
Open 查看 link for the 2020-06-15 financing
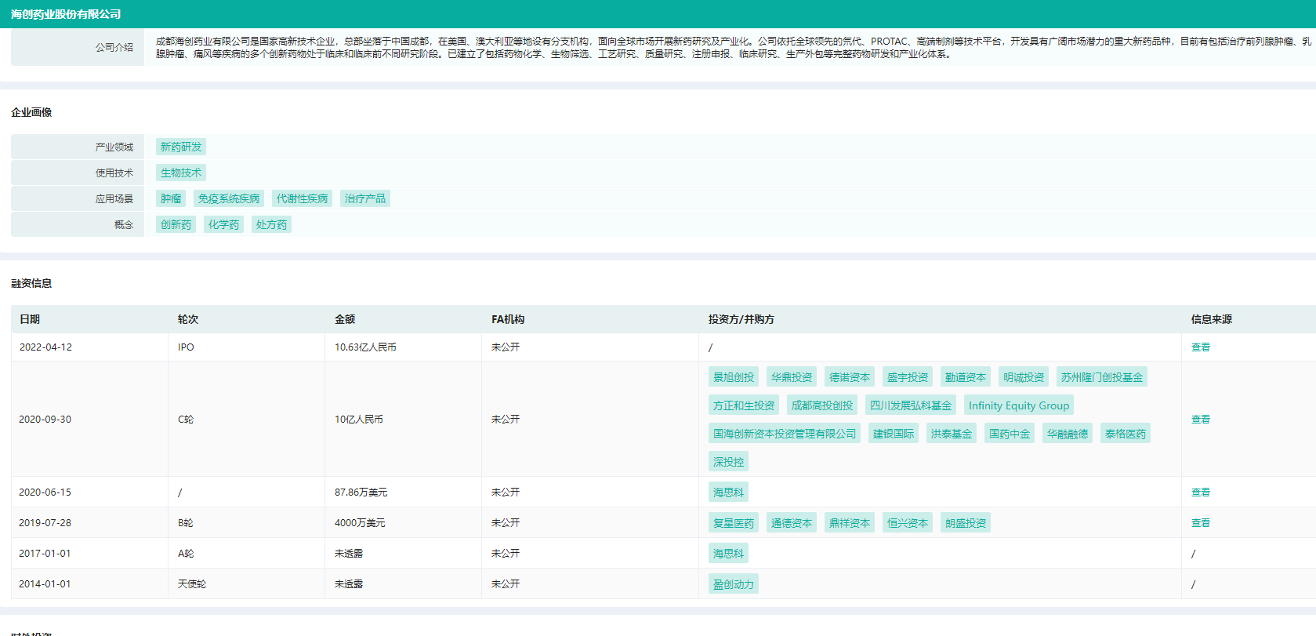(1200, 492)
